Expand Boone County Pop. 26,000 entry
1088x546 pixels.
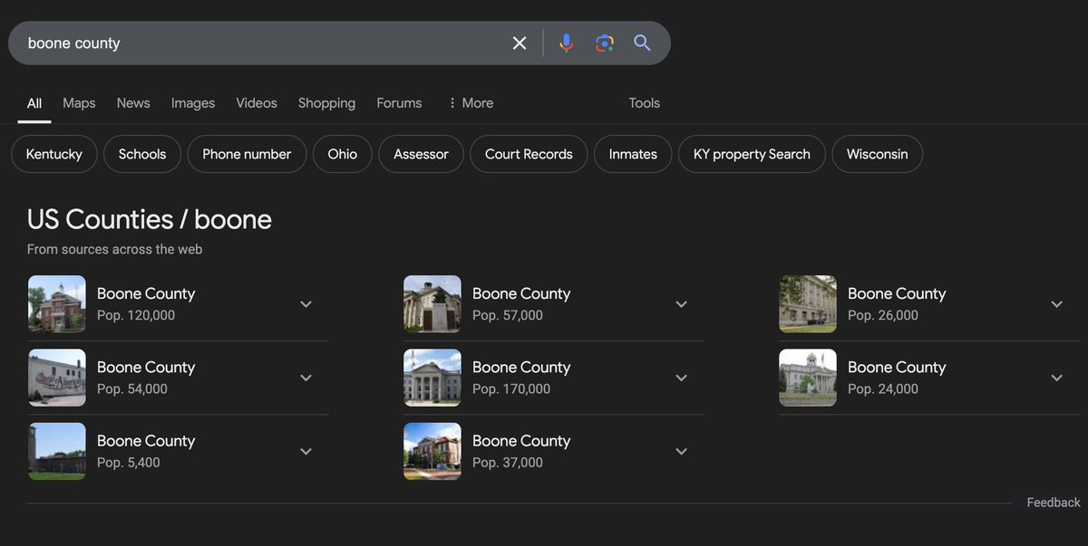pyautogui.click(x=1056, y=304)
